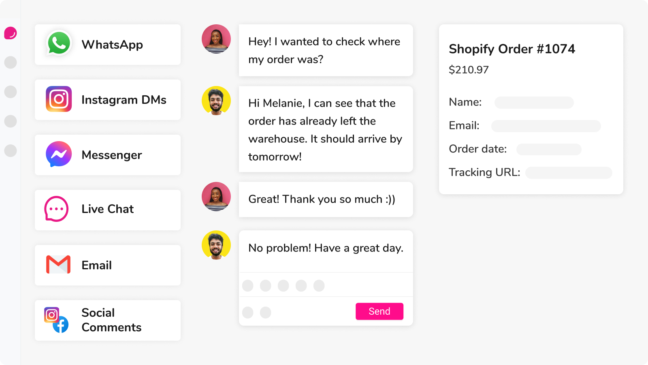
Task: Open the Instagram DMs channel icon
Action: click(59, 99)
